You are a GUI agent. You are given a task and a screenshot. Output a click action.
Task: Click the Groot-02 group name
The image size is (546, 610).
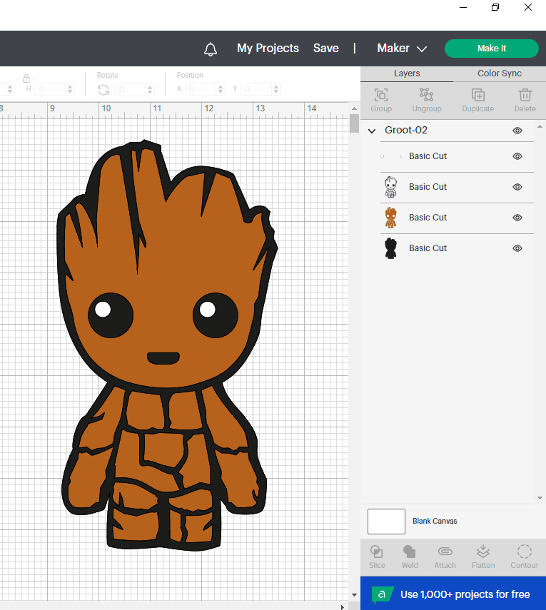[x=406, y=130]
